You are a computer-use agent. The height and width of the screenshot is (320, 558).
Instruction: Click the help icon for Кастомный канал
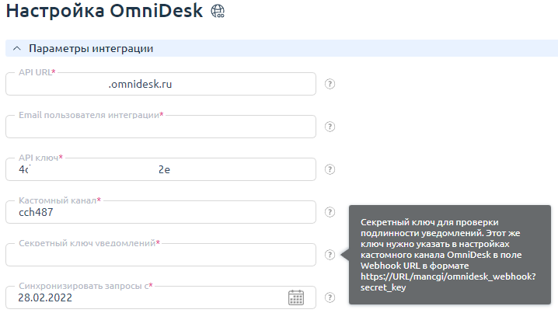(330, 212)
